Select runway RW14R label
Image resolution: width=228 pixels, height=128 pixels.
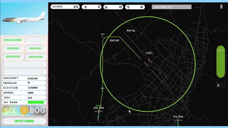tap(115, 40)
